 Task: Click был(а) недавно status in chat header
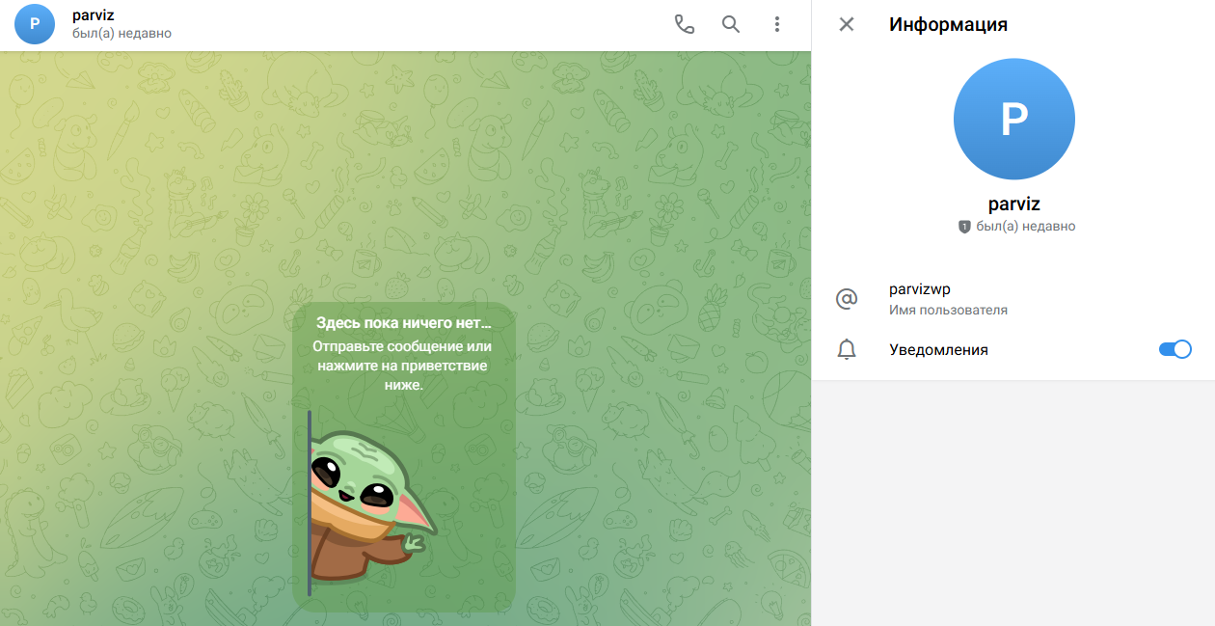click(122, 34)
